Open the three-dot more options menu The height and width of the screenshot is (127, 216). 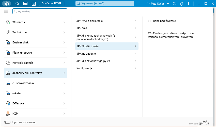click(188, 4)
